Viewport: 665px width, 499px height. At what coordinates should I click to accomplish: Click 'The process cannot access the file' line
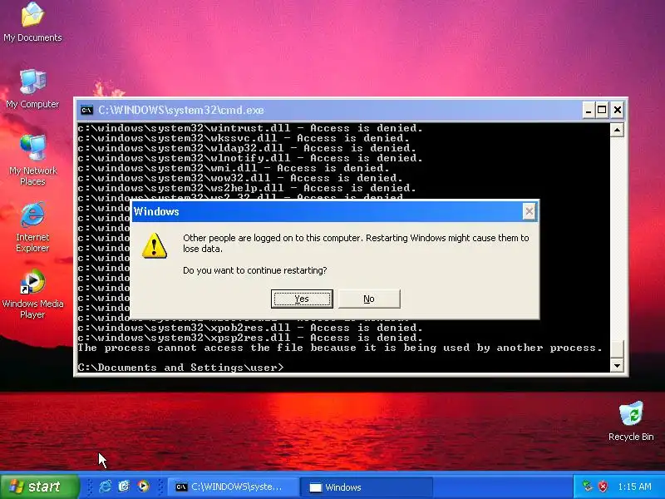pyautogui.click(x=340, y=348)
